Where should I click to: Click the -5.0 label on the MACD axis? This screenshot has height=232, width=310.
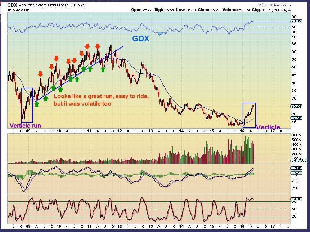pos(295,188)
